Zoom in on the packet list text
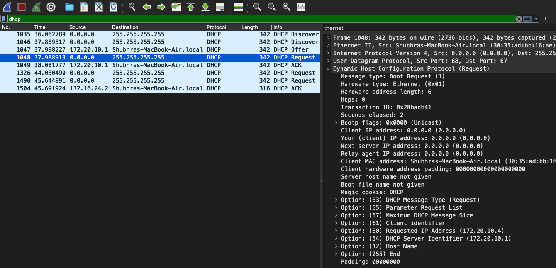556x268 pixels. (257, 7)
